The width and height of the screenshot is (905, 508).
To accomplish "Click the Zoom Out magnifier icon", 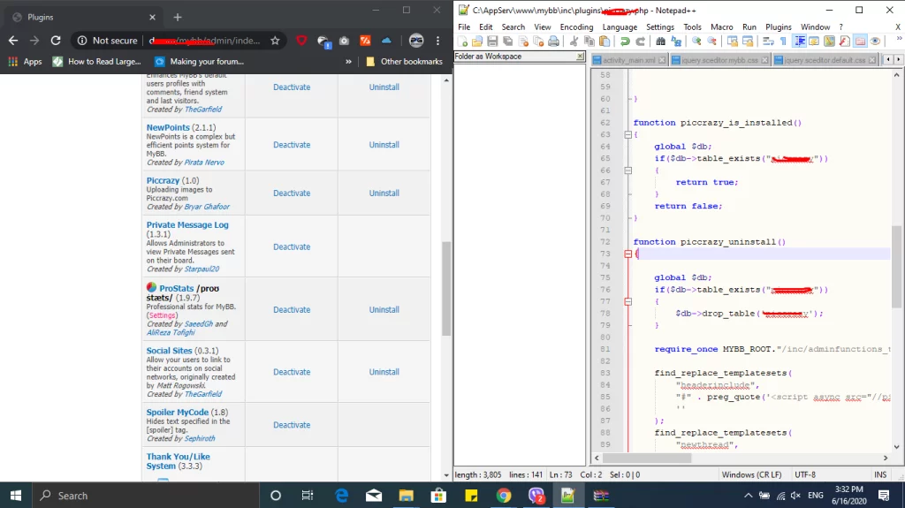I will click(712, 41).
